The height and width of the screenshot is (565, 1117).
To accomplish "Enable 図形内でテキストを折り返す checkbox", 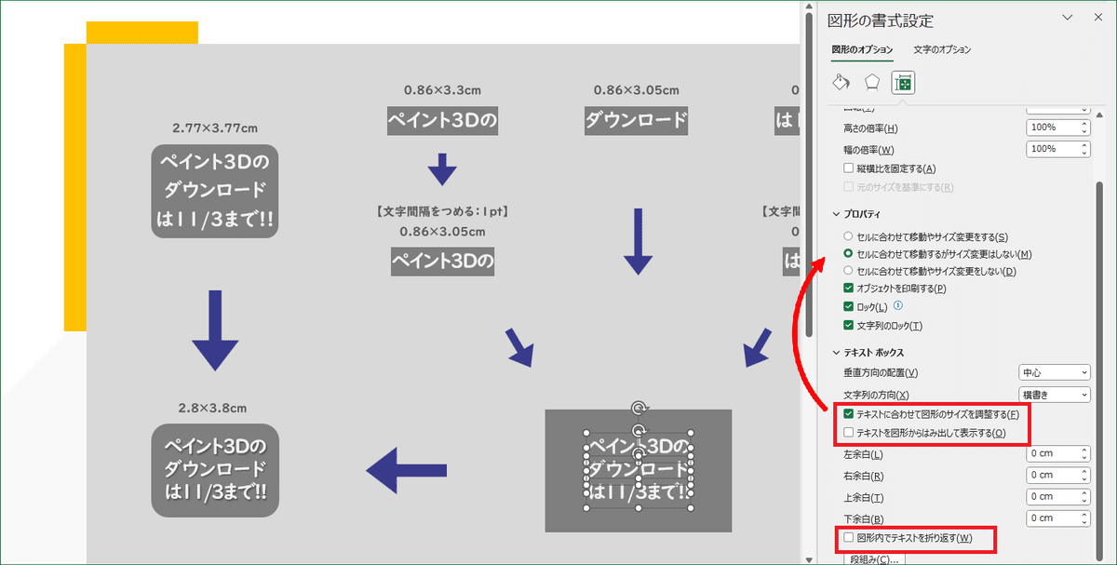I will (x=848, y=538).
